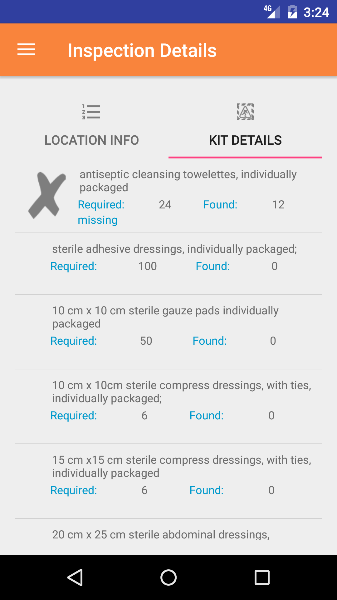Tap the 10 cm x 10 cm gauze pads row
The height and width of the screenshot is (600, 337).
coord(165,317)
